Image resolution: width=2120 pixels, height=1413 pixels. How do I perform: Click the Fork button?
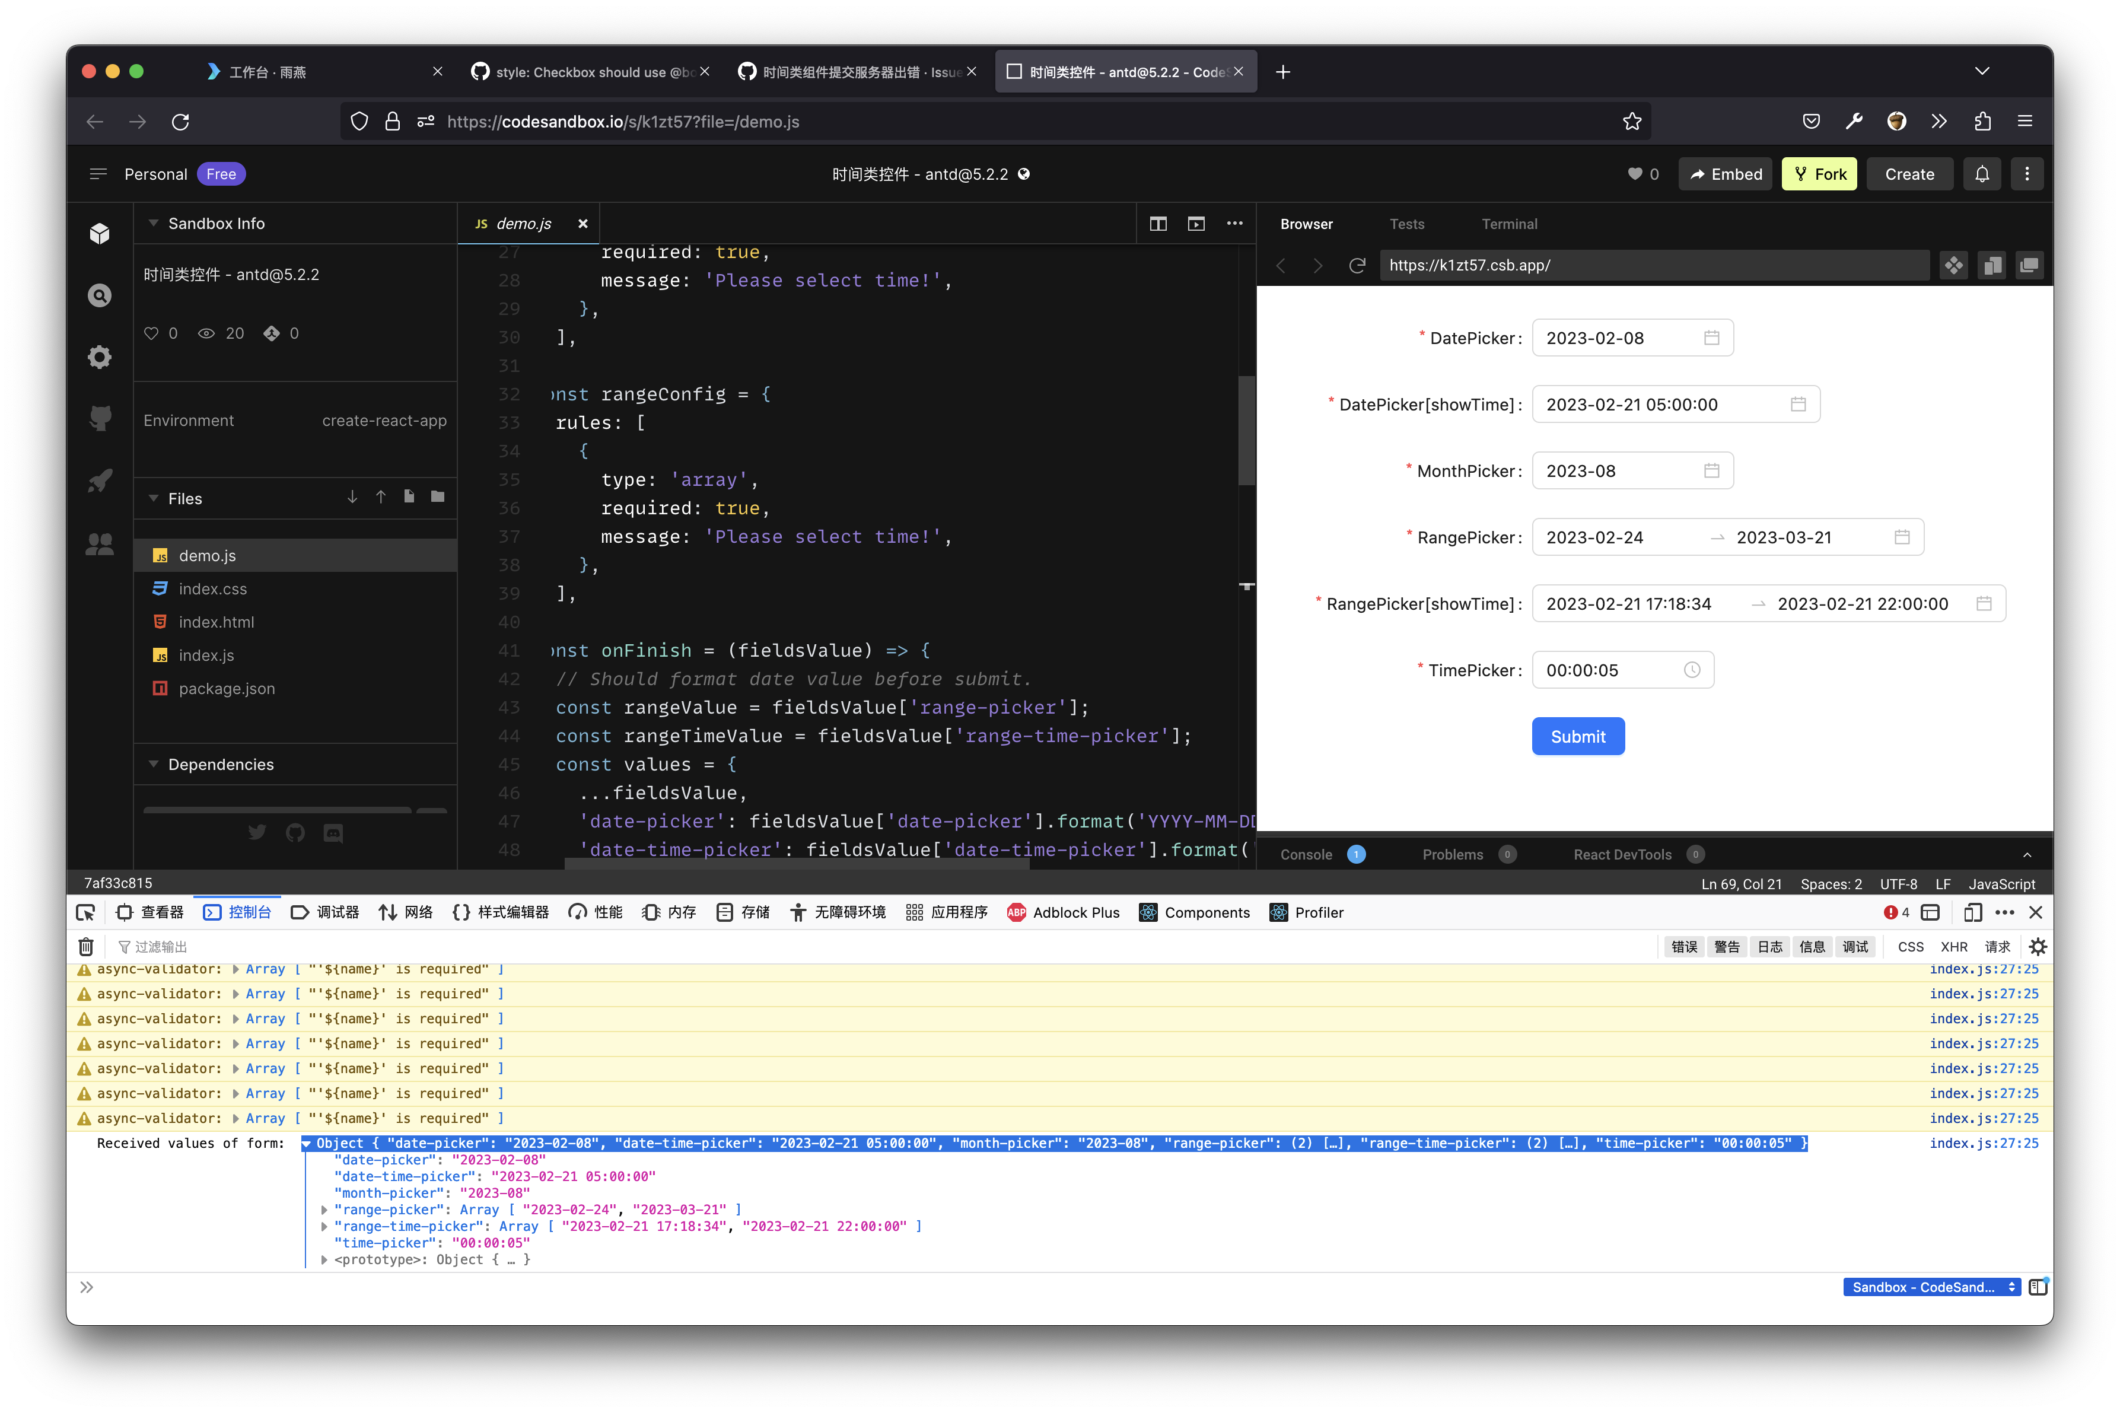pyautogui.click(x=1819, y=174)
